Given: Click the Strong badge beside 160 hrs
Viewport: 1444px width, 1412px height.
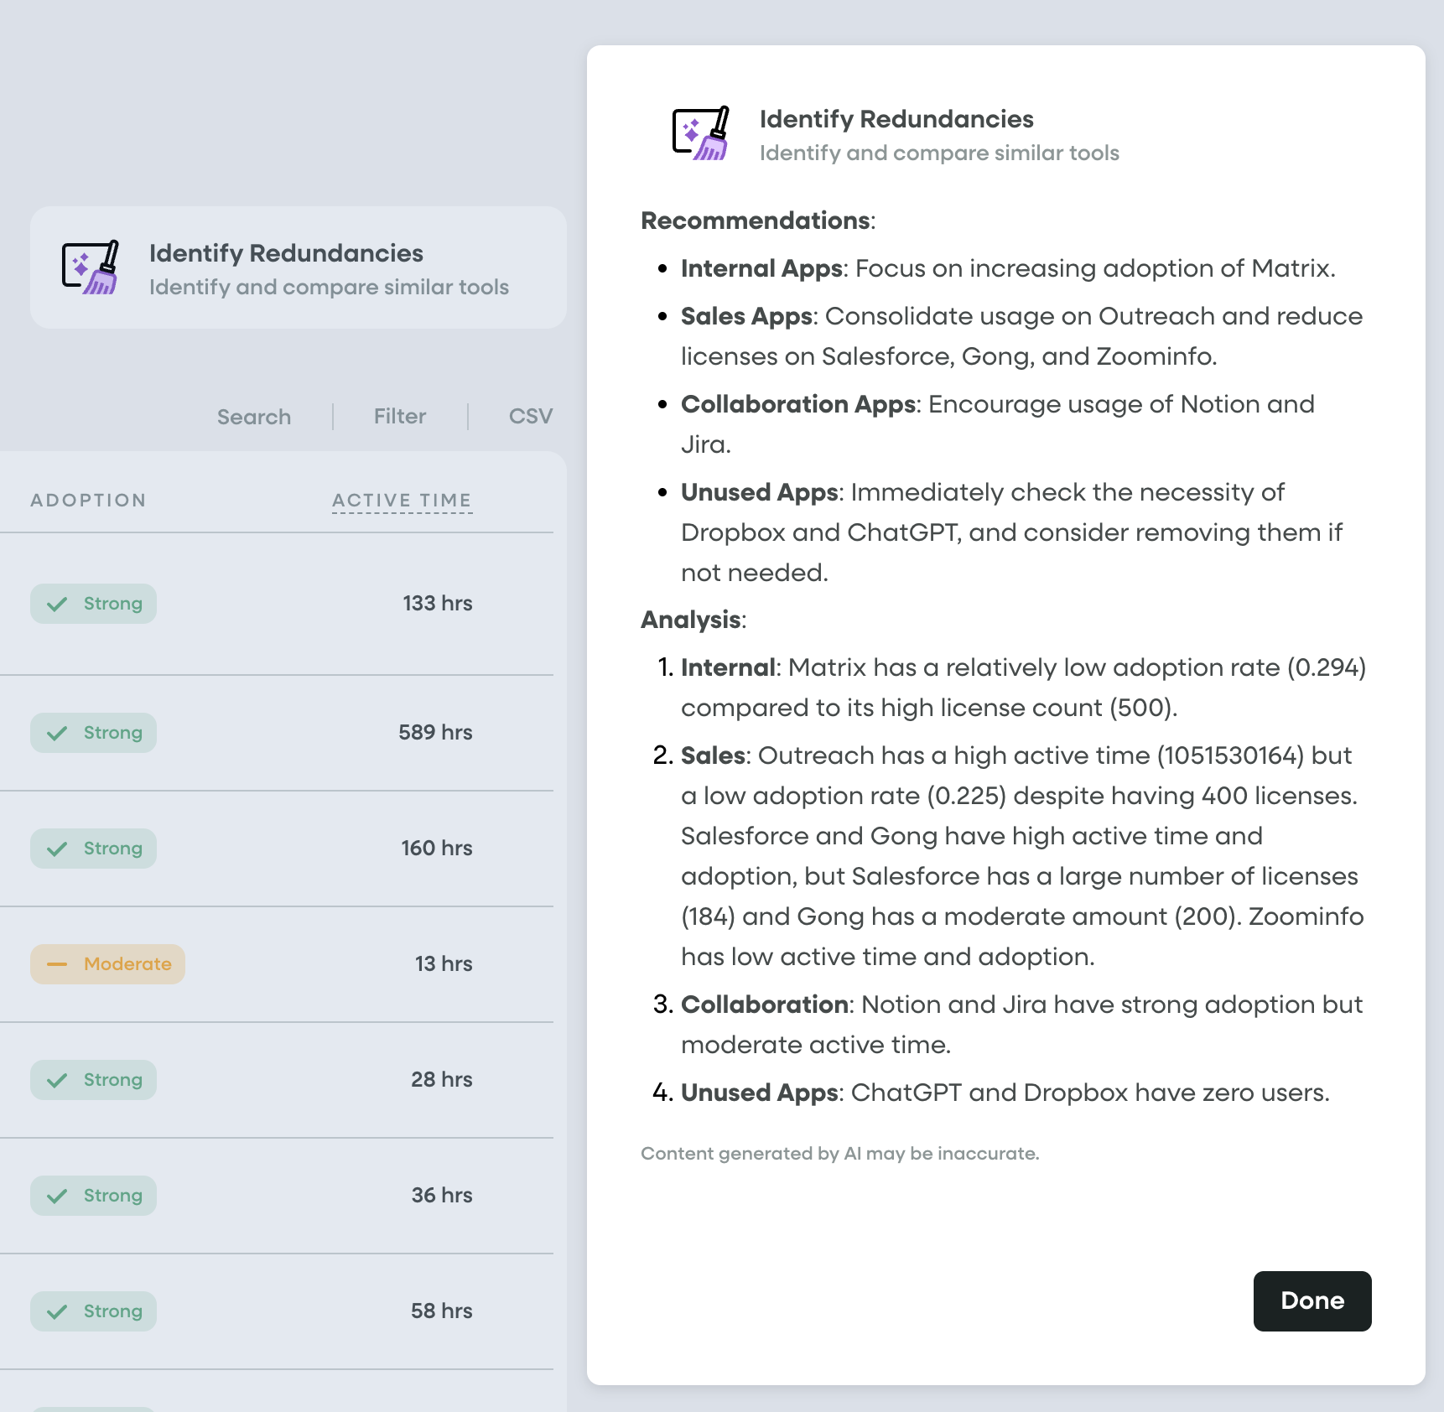Looking at the screenshot, I should tap(94, 849).
